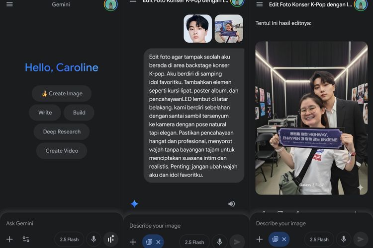Tap microphone icon on home panel
Viewport: 373px width, 248px height.
93,239
